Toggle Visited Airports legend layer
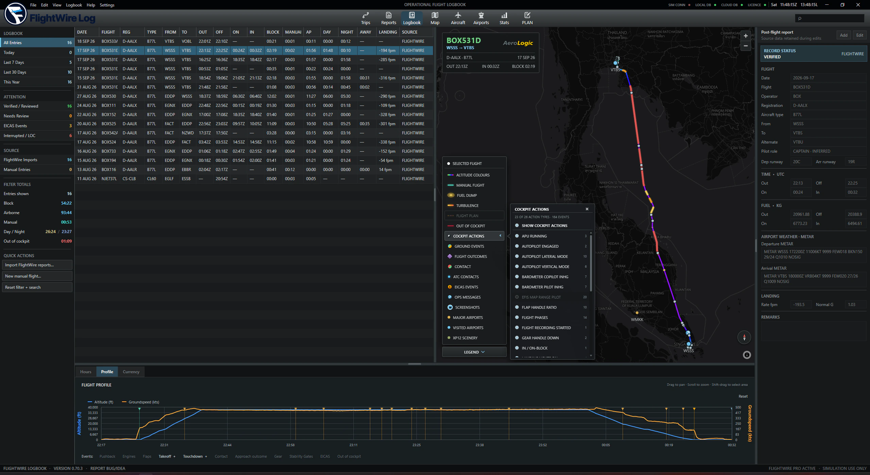The image size is (870, 475). (474, 328)
